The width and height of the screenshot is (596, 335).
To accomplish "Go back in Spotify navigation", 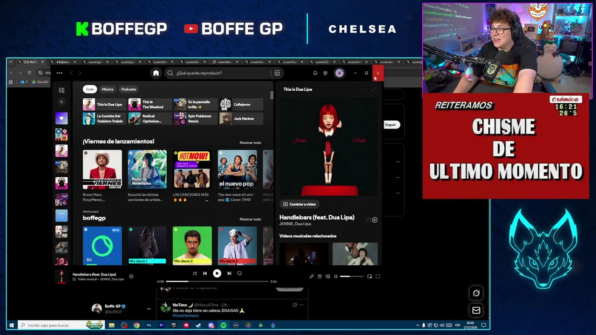I will (71, 73).
